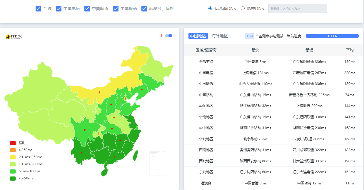Click Hainan island on the map
The image size is (364, 190).
tap(104, 172)
